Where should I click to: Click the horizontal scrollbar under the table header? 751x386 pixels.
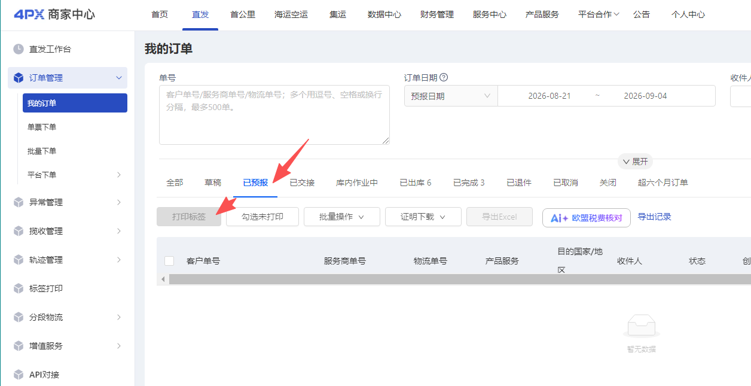click(x=460, y=279)
